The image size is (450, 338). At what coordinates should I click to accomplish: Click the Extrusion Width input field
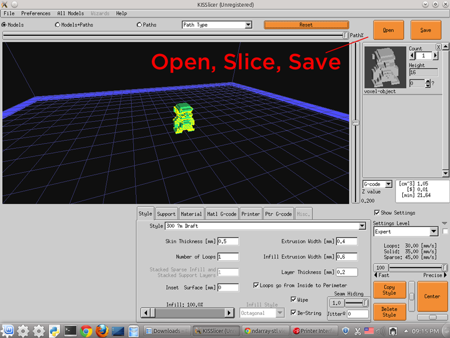346,242
